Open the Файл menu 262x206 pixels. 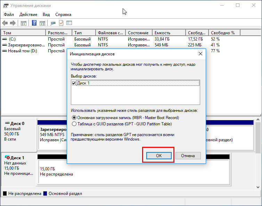coord(9,15)
